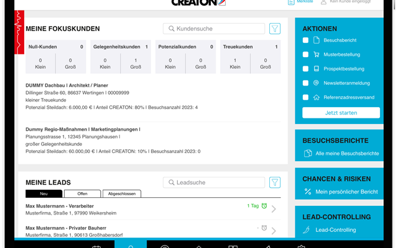Focus the Kundensuche search field

(214, 29)
